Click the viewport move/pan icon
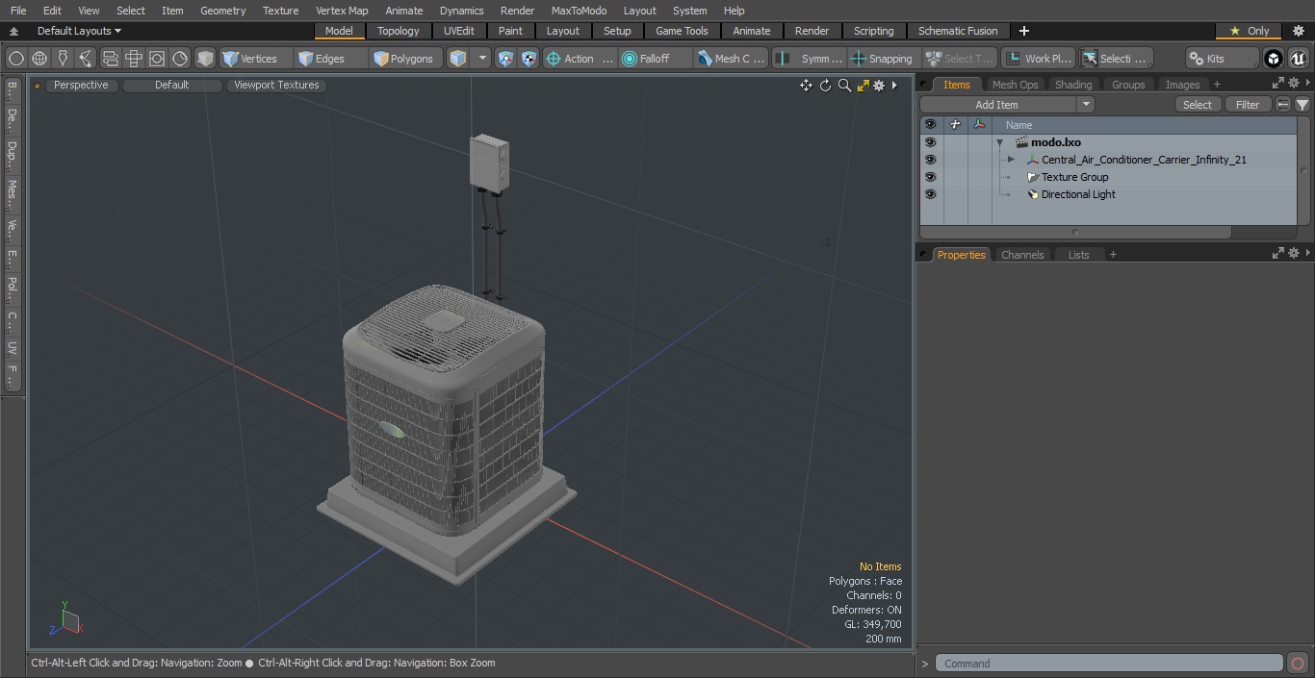Image resolution: width=1315 pixels, height=678 pixels. coord(806,85)
